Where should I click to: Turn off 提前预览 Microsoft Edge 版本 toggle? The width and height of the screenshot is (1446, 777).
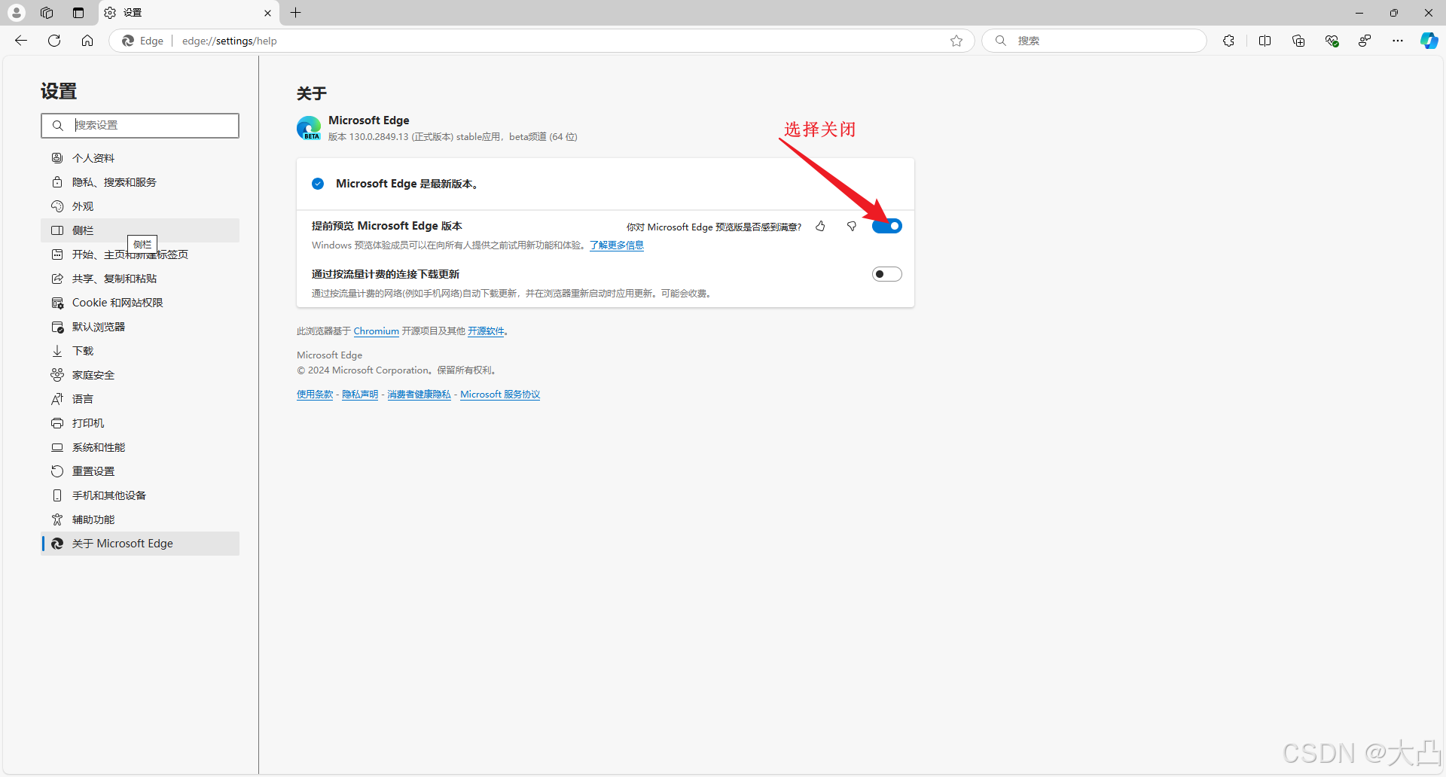[x=887, y=226]
